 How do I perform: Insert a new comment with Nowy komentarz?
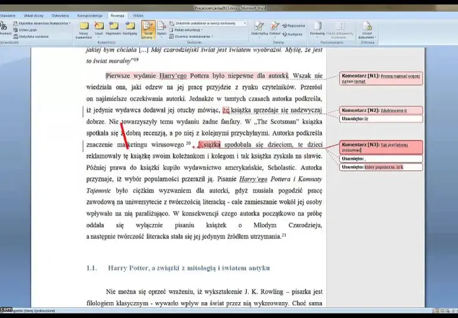click(83, 31)
